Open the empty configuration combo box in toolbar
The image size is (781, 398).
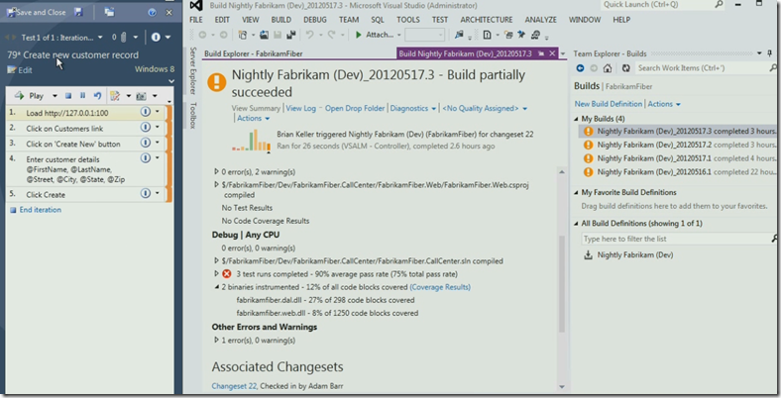pyautogui.click(x=424, y=35)
